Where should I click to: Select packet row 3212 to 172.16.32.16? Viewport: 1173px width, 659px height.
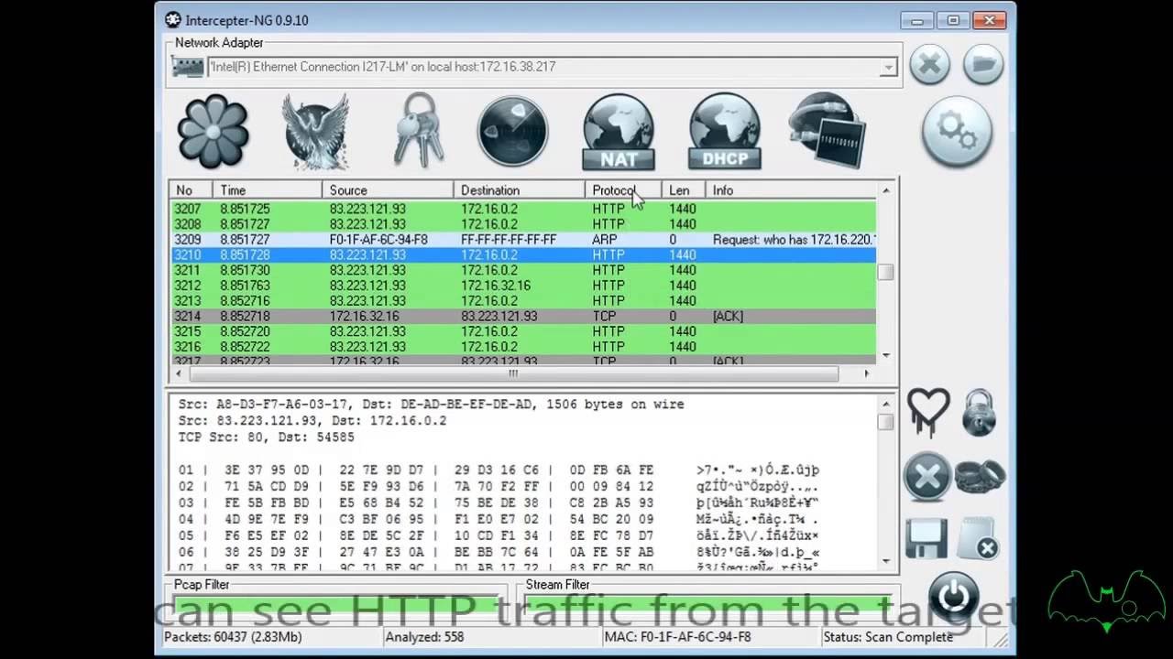523,286
